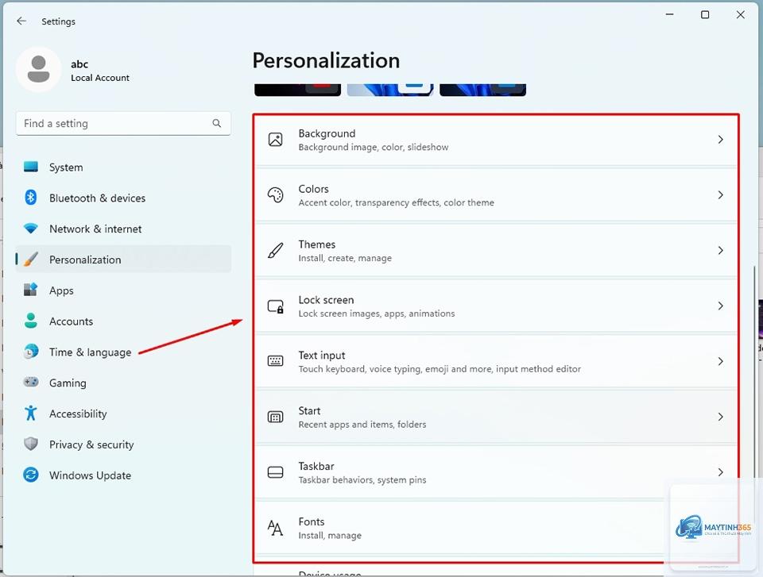The width and height of the screenshot is (763, 577).
Task: Expand Colors settings chevron
Action: (x=721, y=195)
